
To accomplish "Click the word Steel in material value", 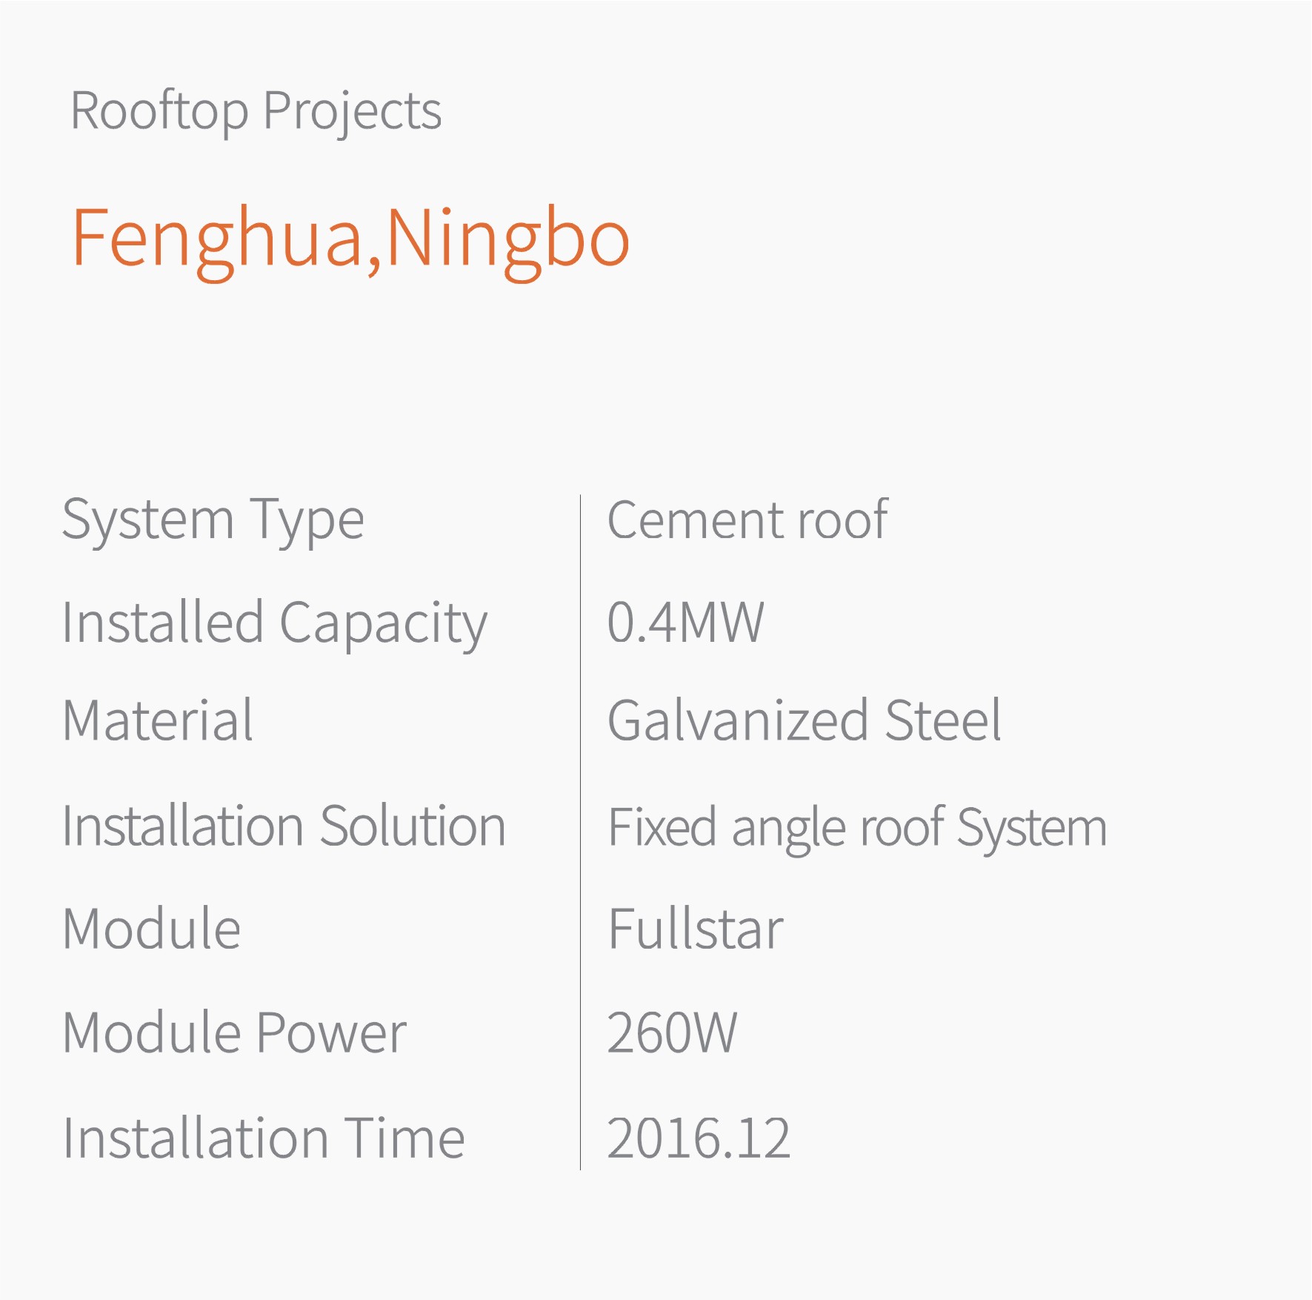I will 943,720.
